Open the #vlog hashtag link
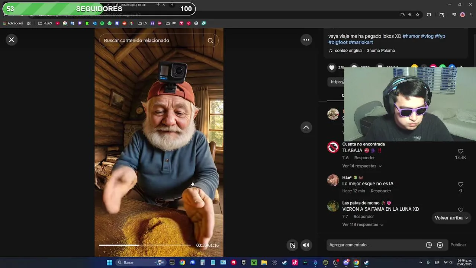The image size is (476, 268). point(427,36)
